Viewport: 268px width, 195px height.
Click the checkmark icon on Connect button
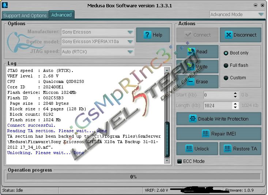pyautogui.click(x=188, y=35)
